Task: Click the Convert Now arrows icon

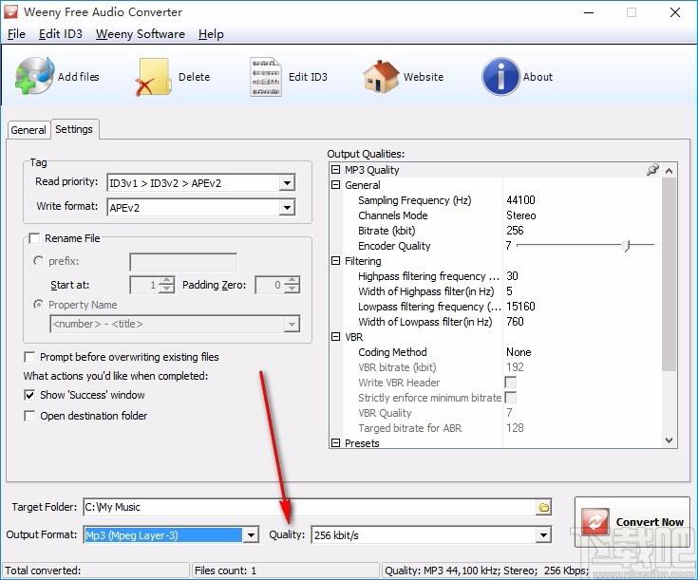Action: coord(595,522)
